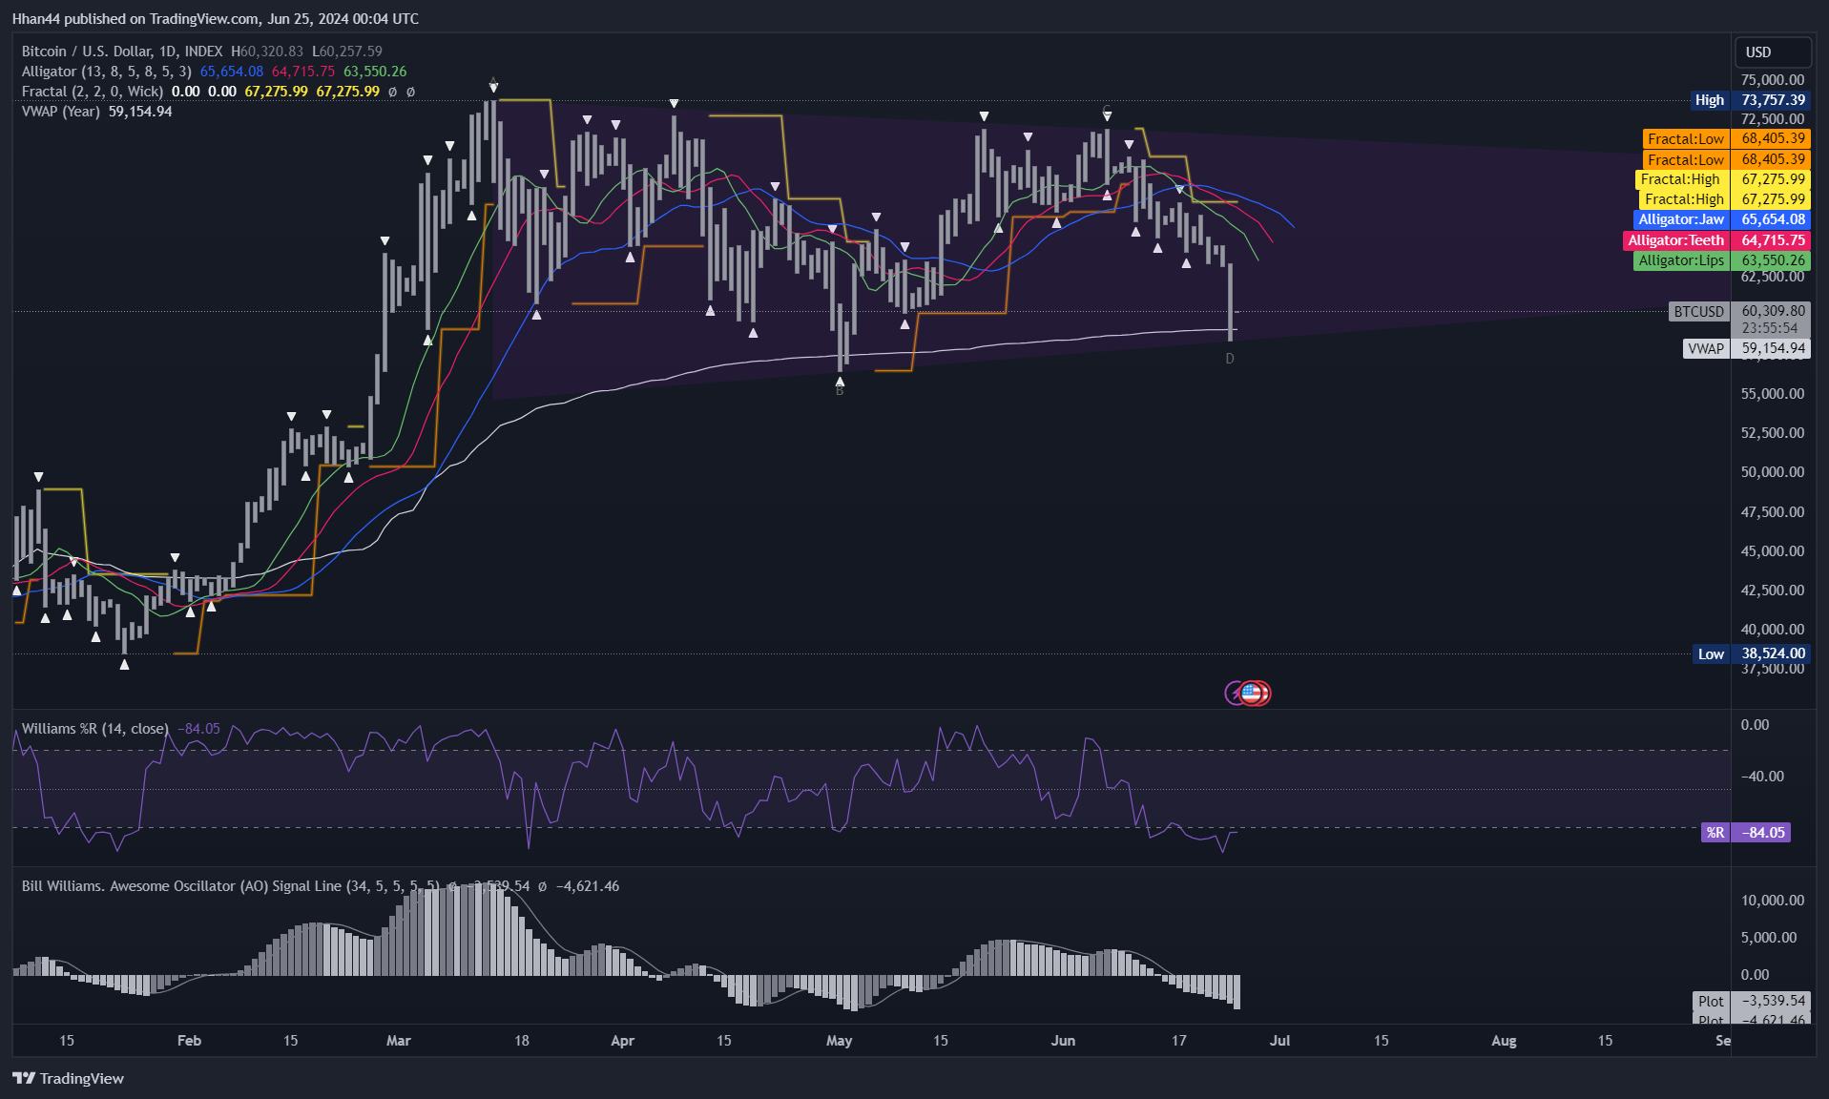This screenshot has height=1099, width=1829.
Task: Select the Awesome Oscillator (AO) Signal Line legend
Action: (231, 886)
